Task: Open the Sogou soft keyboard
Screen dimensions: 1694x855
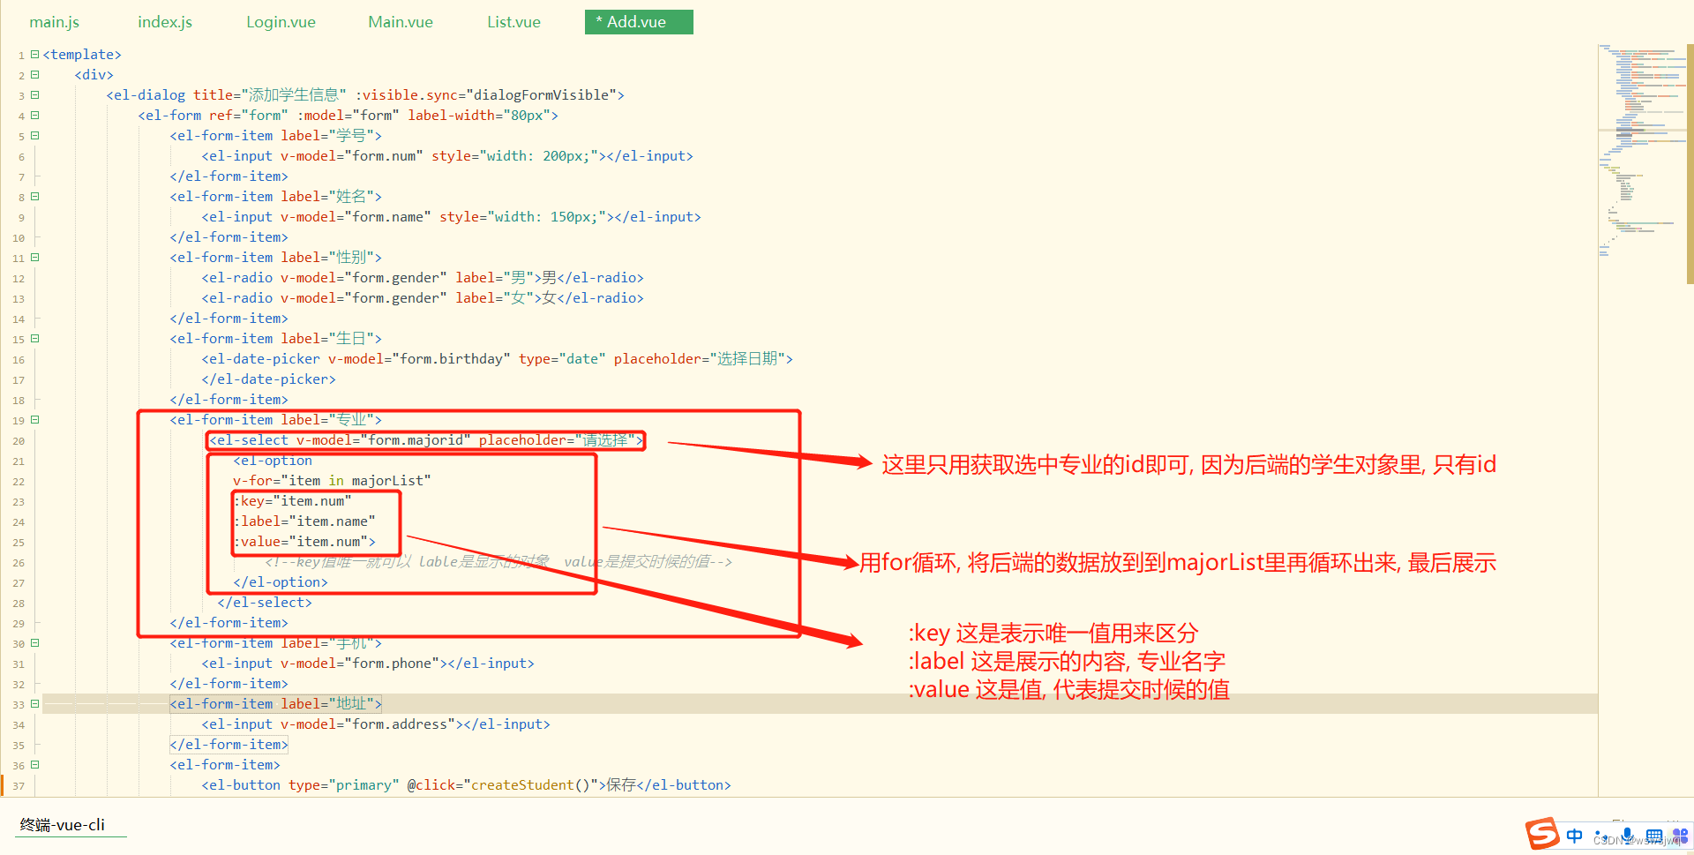Action: click(x=1654, y=836)
